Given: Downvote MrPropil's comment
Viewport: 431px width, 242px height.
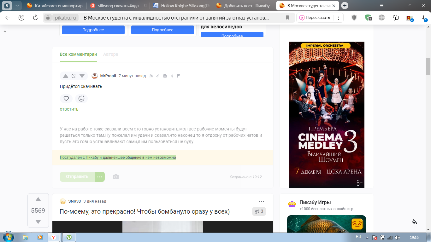Looking at the screenshot, I should coord(82,76).
